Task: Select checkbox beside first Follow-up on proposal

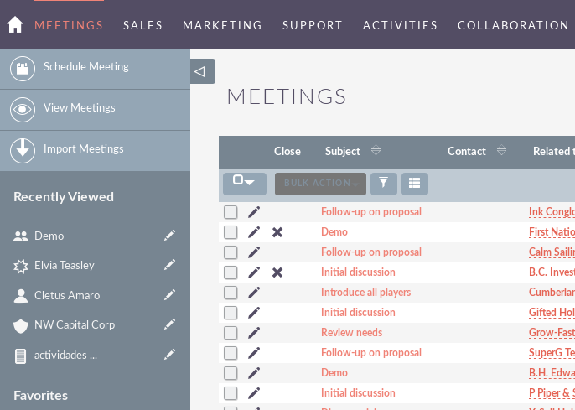Action: [231, 212]
